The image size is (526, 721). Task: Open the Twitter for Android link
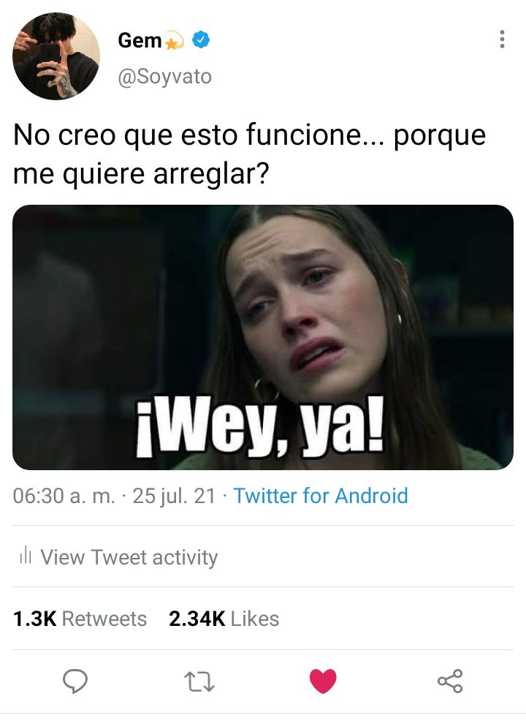pos(321,496)
